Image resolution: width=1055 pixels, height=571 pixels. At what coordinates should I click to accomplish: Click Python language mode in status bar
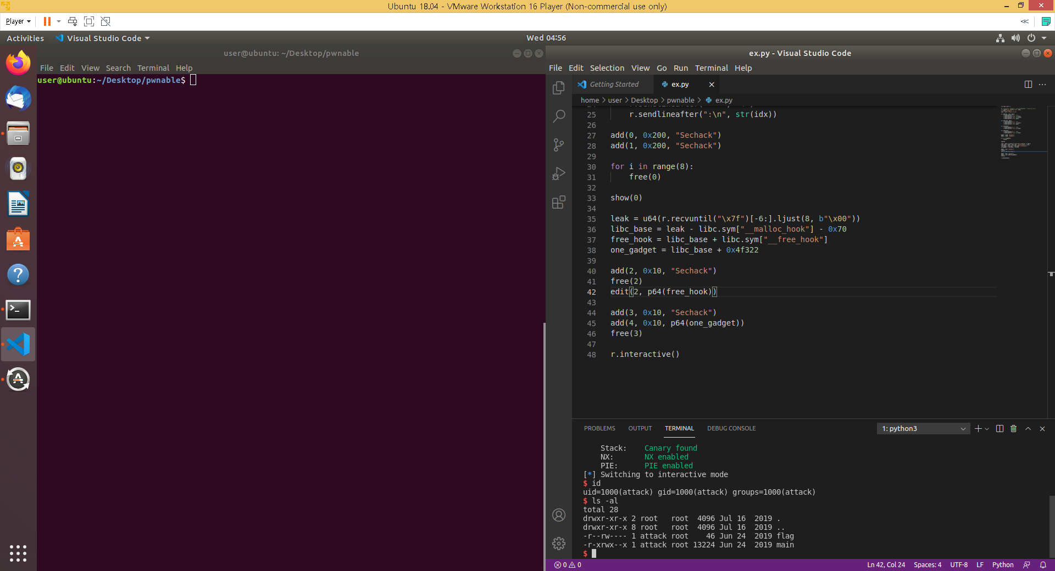click(1003, 565)
